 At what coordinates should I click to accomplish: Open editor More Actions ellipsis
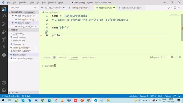pos(179,8)
